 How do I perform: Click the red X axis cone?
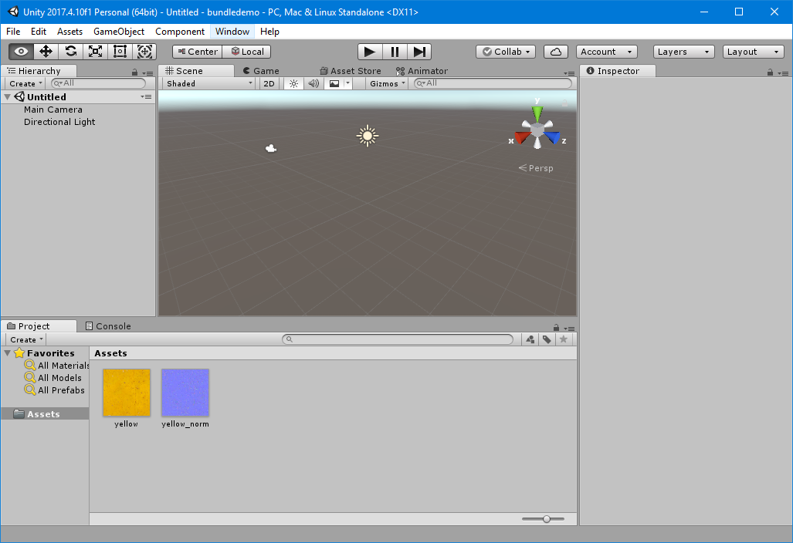pyautogui.click(x=521, y=138)
